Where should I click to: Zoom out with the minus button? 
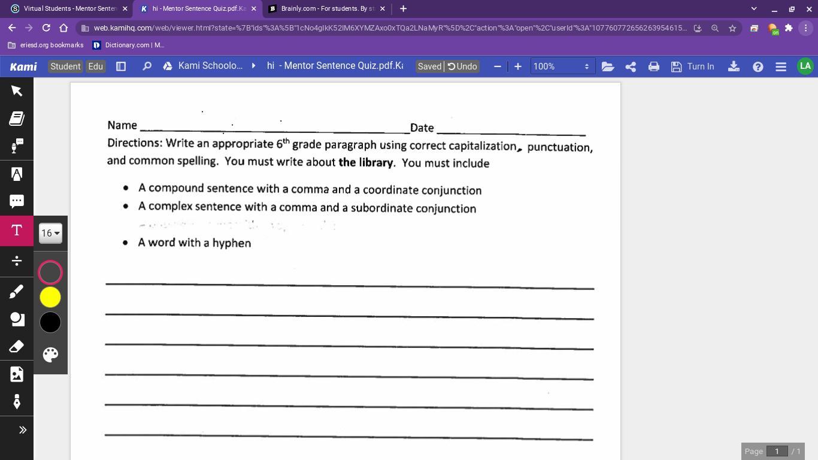pyautogui.click(x=498, y=66)
